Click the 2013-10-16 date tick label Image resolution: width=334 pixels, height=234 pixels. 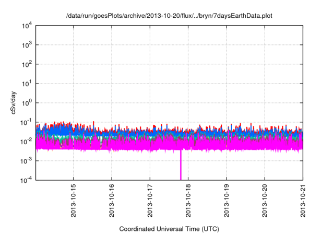tap(112, 201)
